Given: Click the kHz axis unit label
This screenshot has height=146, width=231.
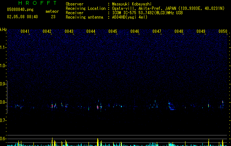Looking at the screenshot, I should 3,30.
